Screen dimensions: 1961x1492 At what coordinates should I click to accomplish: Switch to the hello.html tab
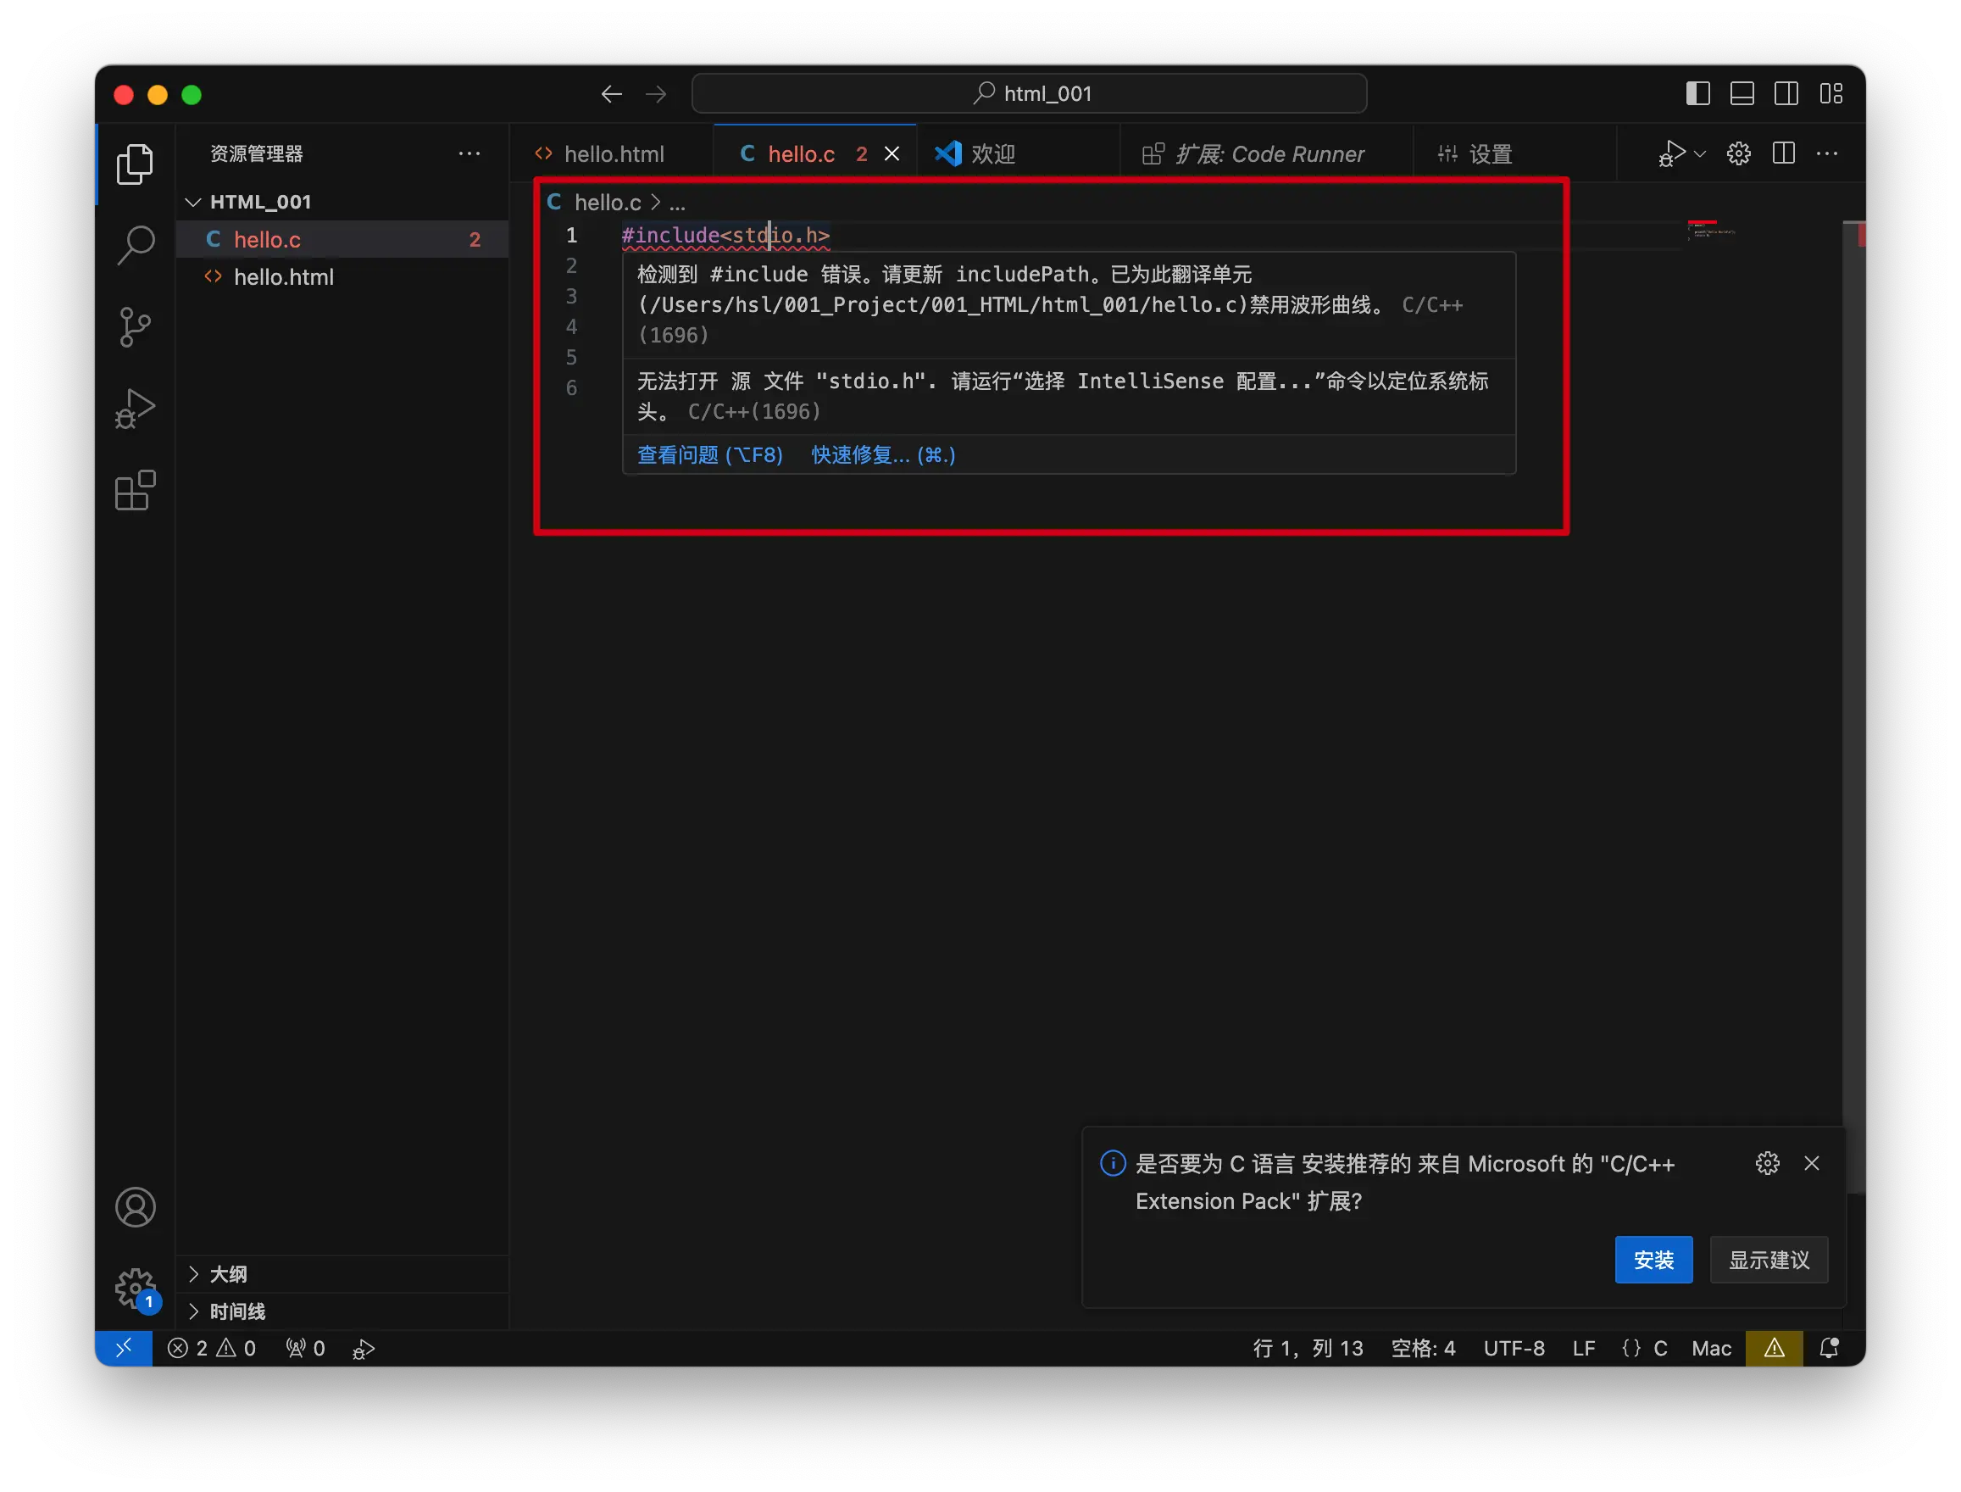click(611, 153)
